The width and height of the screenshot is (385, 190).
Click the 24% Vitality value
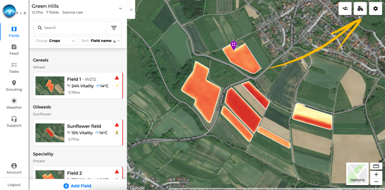[82, 86]
